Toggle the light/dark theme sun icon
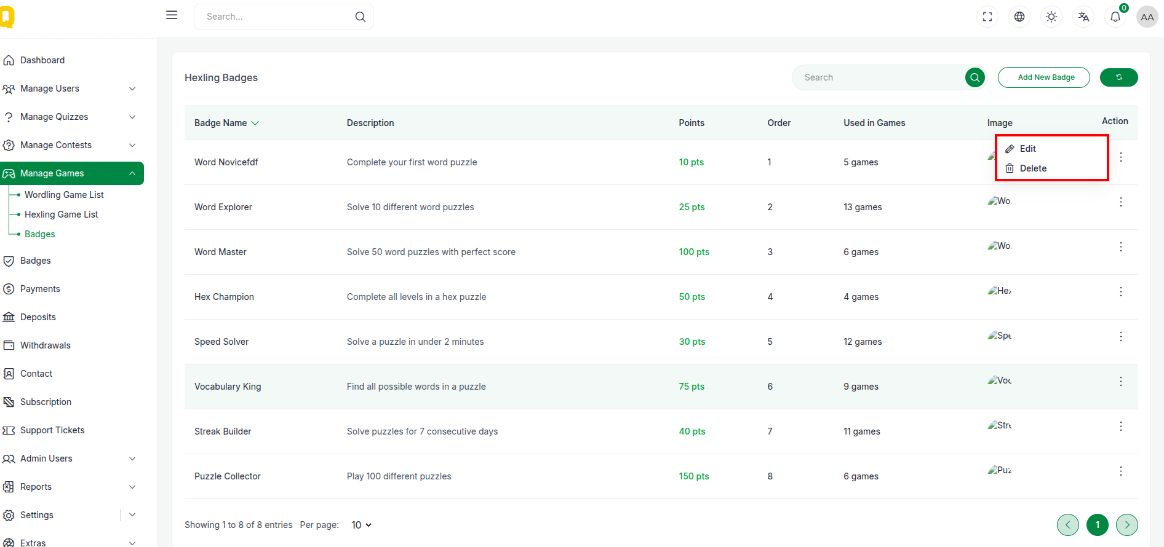The height and width of the screenshot is (547, 1164). pyautogui.click(x=1051, y=17)
